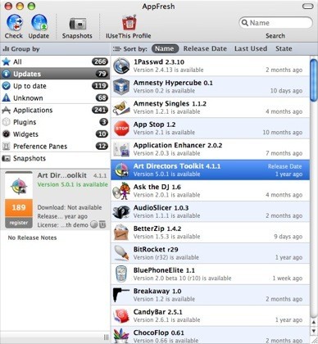Click the Breakaway audio plug icon
This screenshot has width=318, height=344.
(120, 295)
